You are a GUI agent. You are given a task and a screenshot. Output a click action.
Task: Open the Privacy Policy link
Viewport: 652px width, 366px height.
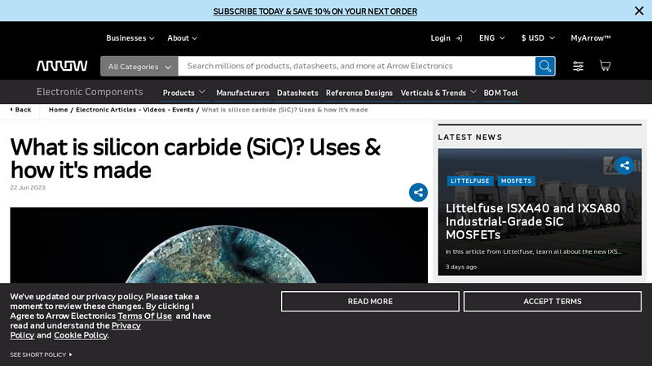pyautogui.click(x=126, y=326)
